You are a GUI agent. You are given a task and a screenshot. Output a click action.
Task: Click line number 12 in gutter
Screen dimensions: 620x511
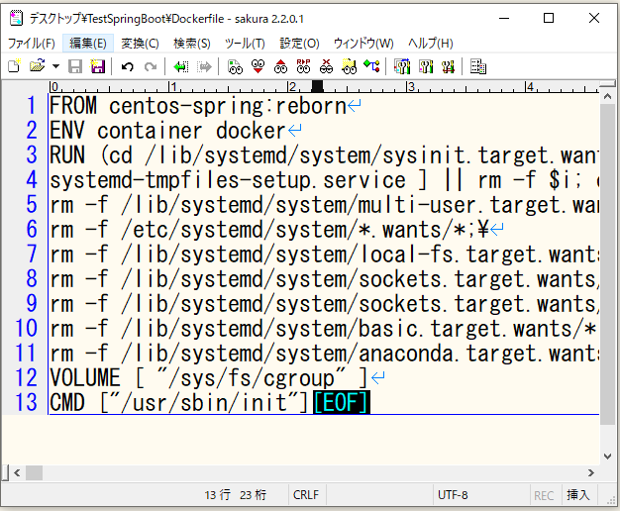[x=26, y=377]
